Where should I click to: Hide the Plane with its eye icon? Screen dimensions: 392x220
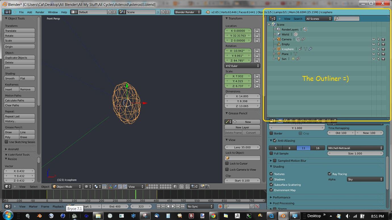tap(374, 54)
